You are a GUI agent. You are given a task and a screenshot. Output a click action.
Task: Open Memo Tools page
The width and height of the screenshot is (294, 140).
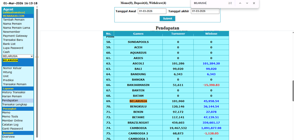[10, 116]
